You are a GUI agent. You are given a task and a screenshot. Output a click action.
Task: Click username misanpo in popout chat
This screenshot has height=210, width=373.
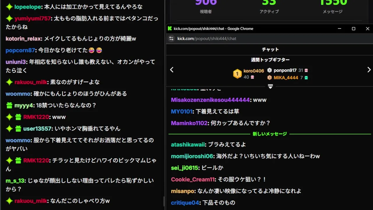pyautogui.click(x=183, y=191)
